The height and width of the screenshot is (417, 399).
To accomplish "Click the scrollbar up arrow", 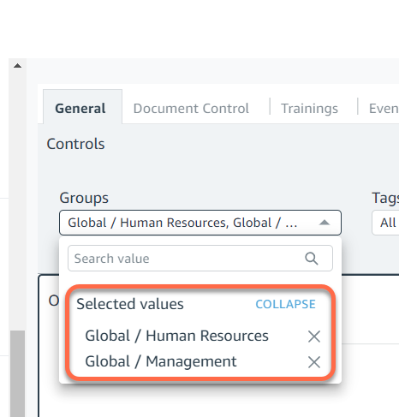I will (x=17, y=66).
